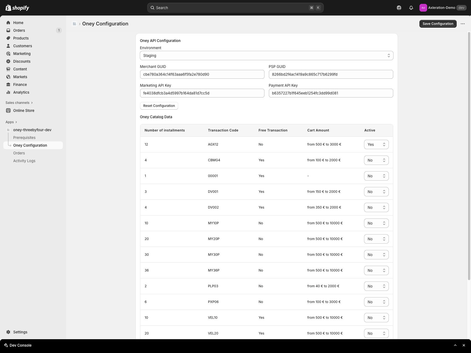Set AGX12 Active to No

376,144
